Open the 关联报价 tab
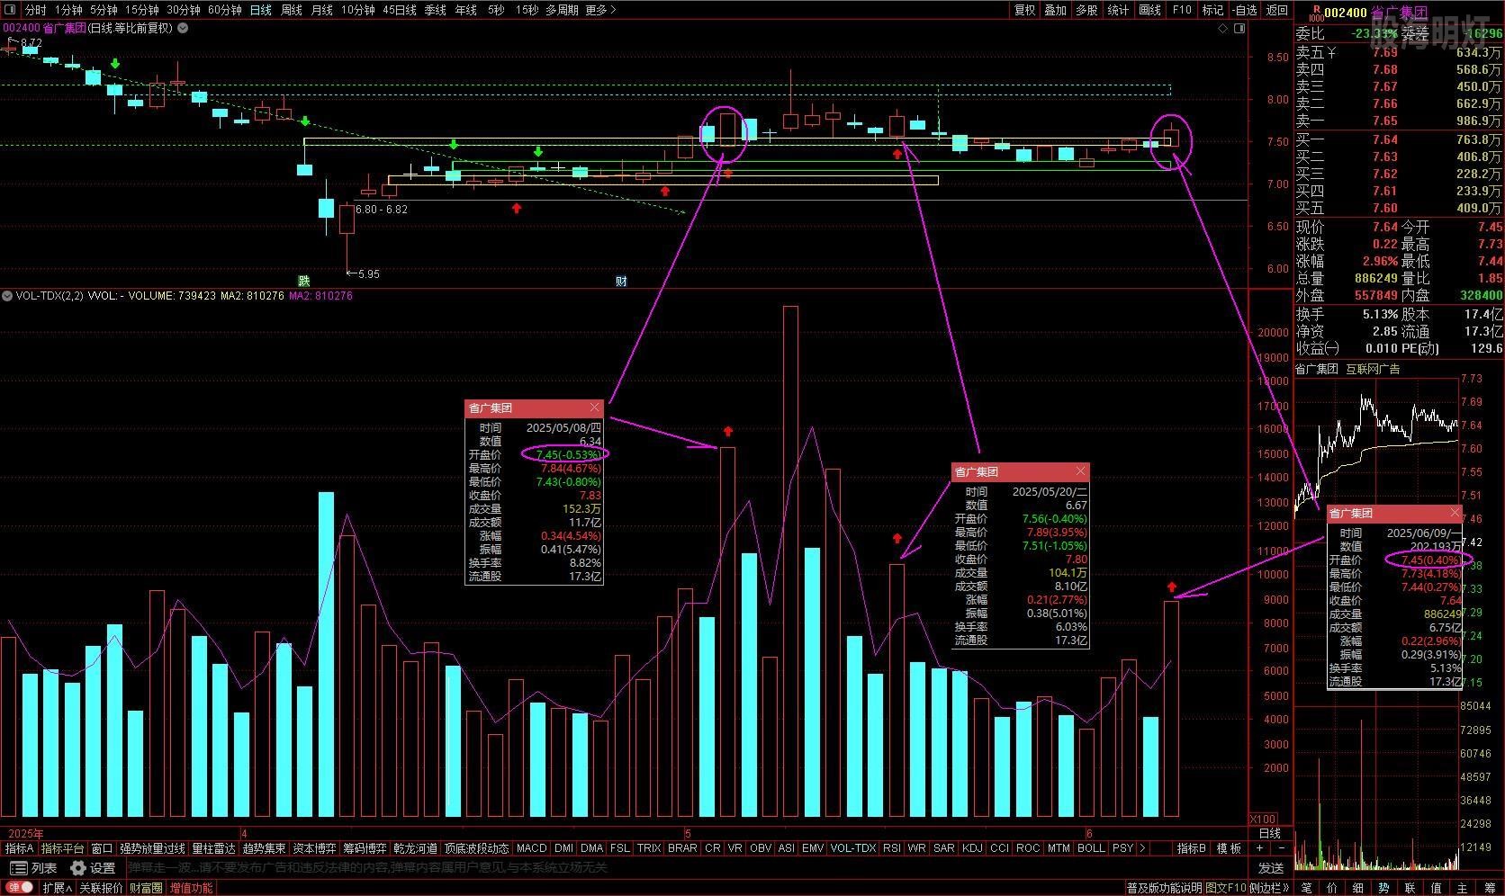Viewport: 1505px width, 896px height. tap(101, 888)
